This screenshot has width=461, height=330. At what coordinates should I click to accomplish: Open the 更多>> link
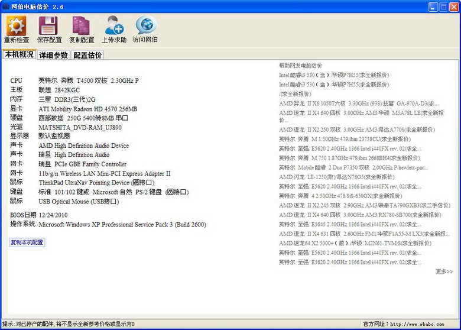[444, 271]
